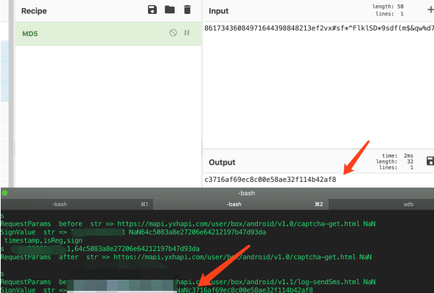Click the captcha-get.html URL in the before line
The height and width of the screenshot is (293, 434).
point(238,224)
